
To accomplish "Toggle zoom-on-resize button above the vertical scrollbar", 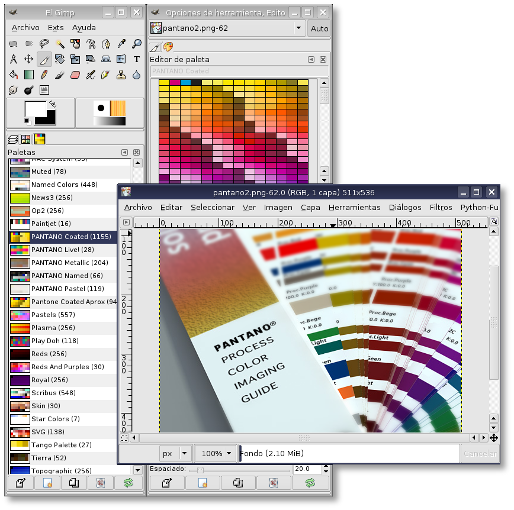I will click(x=494, y=222).
